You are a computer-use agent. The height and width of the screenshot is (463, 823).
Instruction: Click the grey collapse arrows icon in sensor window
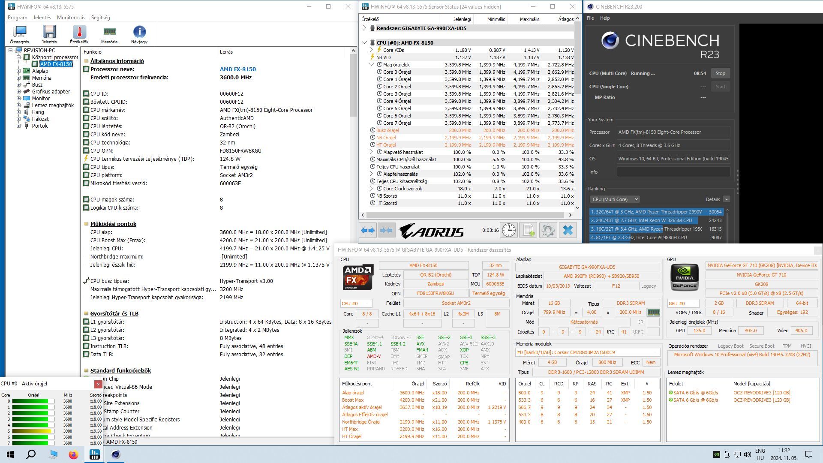pos(386,230)
